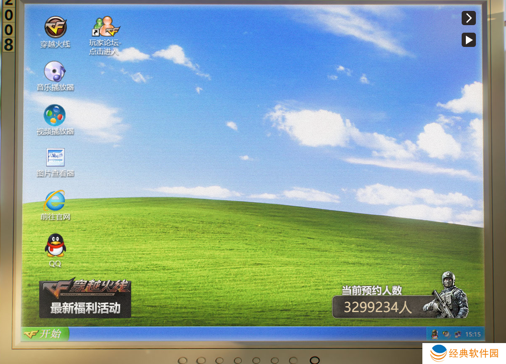This screenshot has height=364, width=506.
Task: Open the 图片查看器 picture viewer icon
Action: tap(55, 163)
